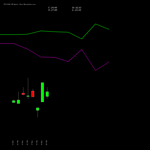Click the TCS 2160 PE chart title
The height and width of the screenshot is (150, 150).
19,4
